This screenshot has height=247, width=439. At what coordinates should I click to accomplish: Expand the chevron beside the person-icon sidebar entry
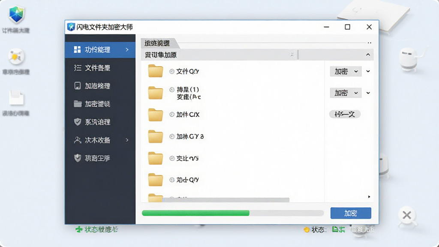[x=127, y=140]
